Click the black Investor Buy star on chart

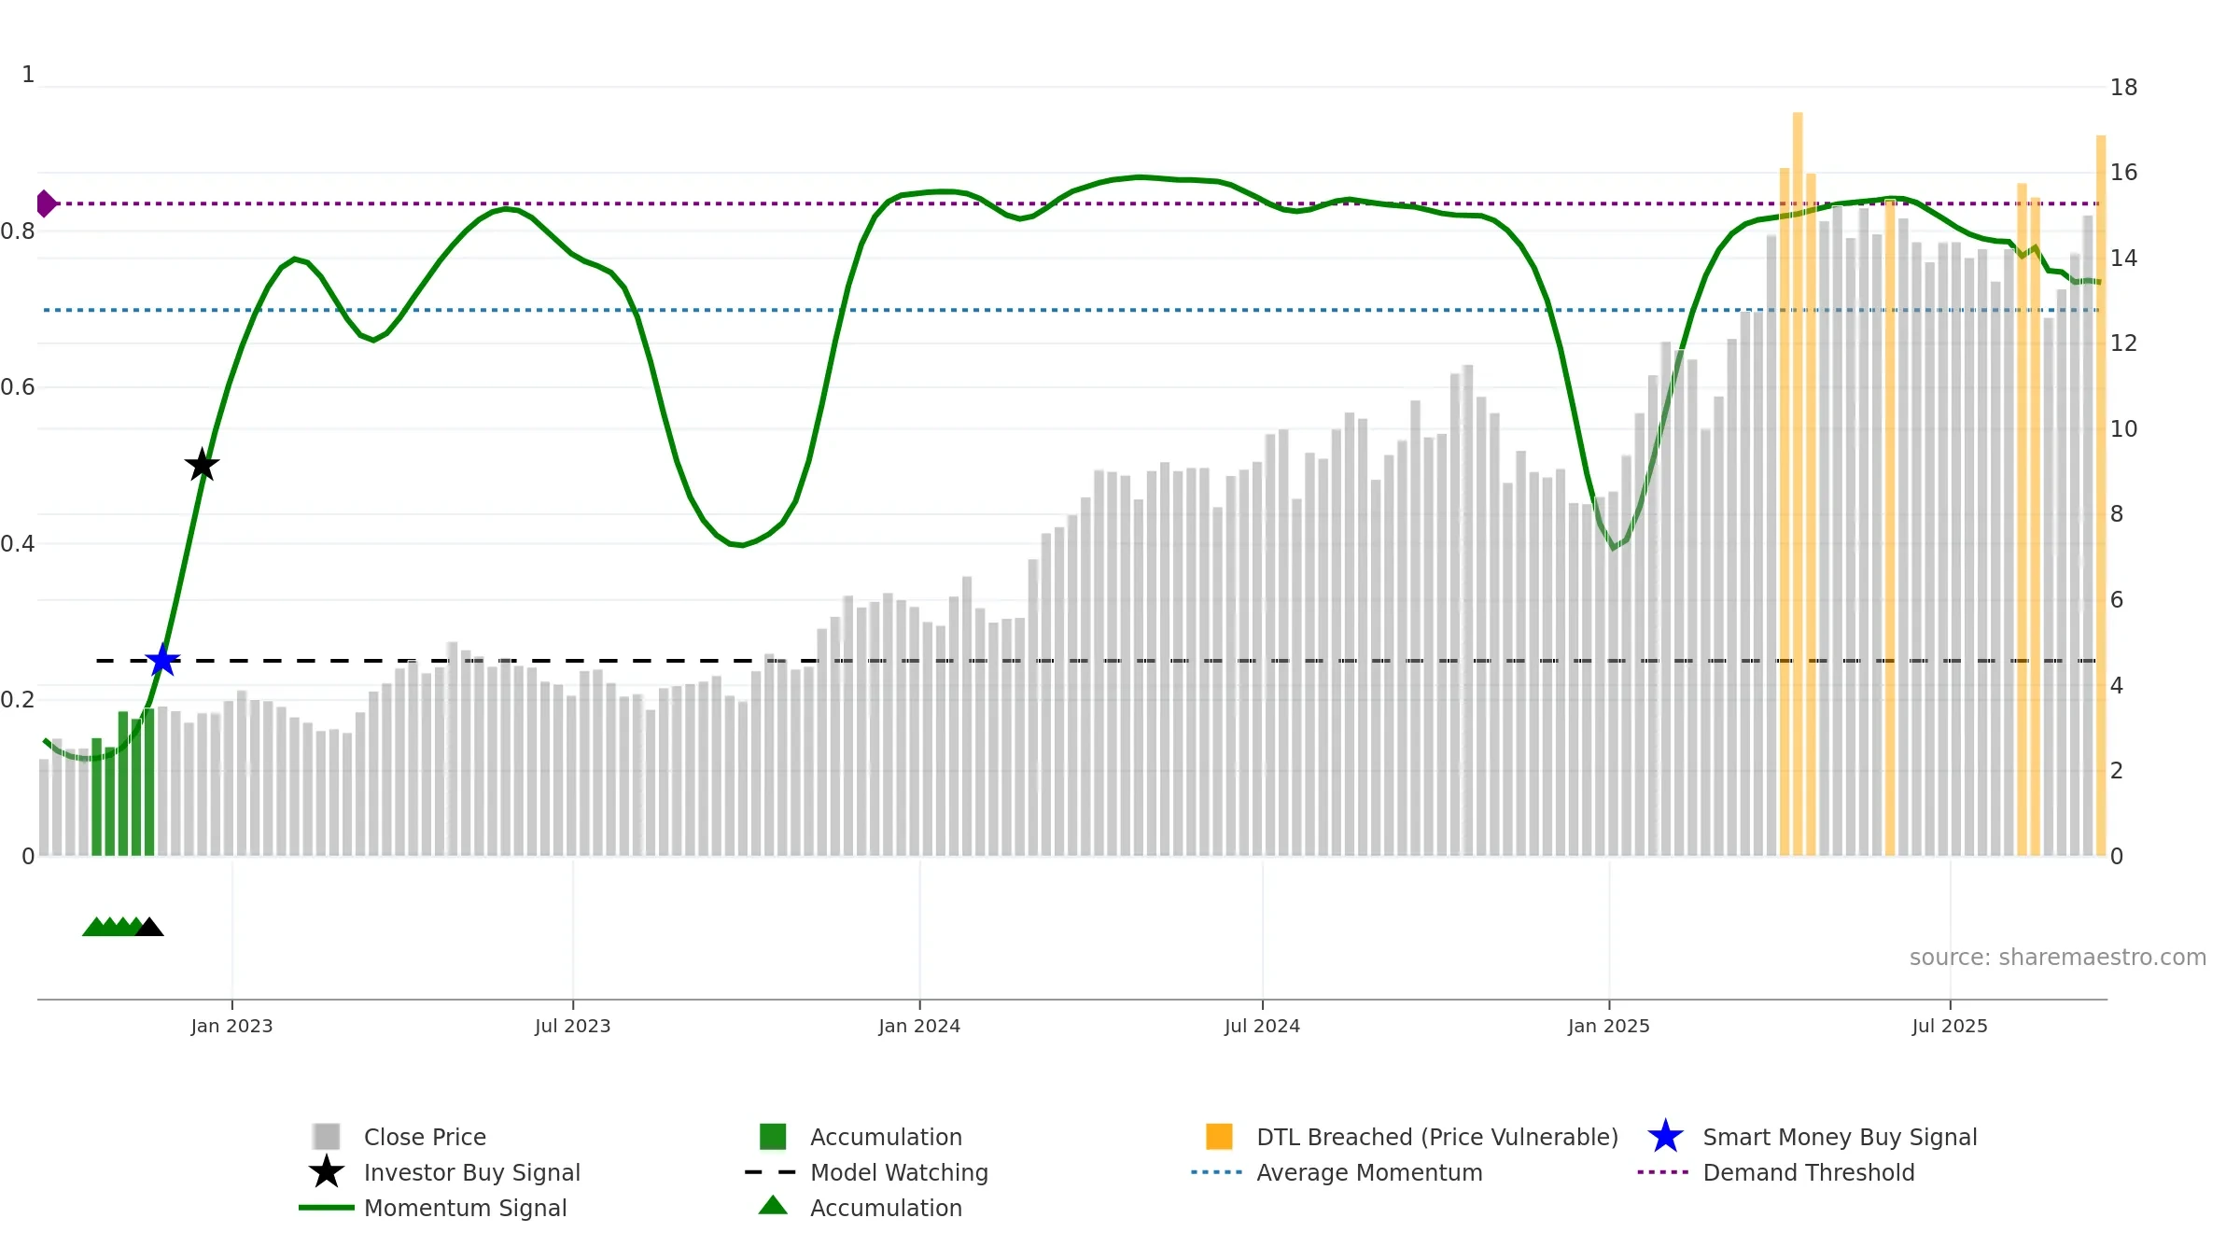tap(202, 464)
